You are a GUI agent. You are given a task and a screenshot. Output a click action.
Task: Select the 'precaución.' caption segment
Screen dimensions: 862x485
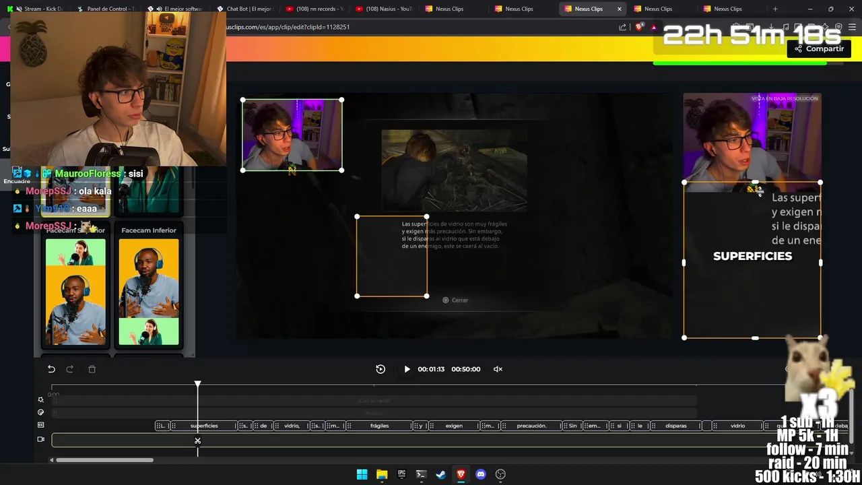pos(531,426)
